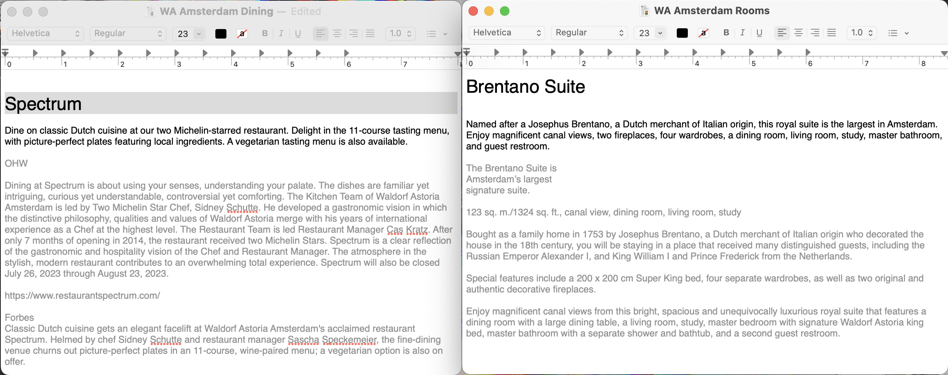Click document icon in Rooms title bar
Screen dimensions: 948x375
pyautogui.click(x=645, y=11)
